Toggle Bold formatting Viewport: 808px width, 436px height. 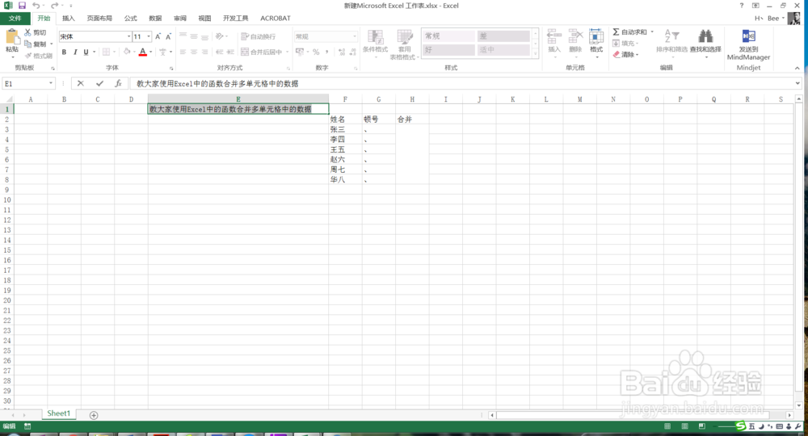point(64,52)
